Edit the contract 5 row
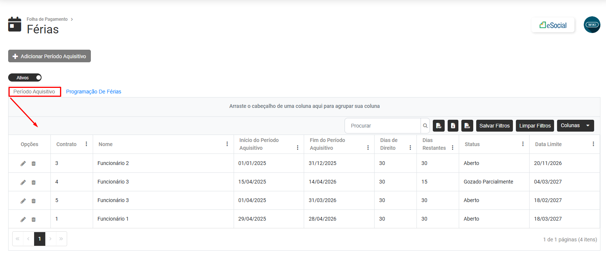The width and height of the screenshot is (606, 261). point(23,201)
